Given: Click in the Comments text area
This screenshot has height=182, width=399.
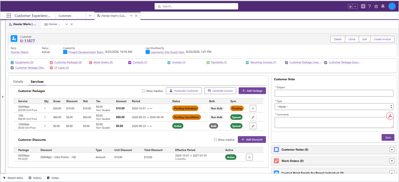Looking at the screenshot, I should [x=334, y=122].
